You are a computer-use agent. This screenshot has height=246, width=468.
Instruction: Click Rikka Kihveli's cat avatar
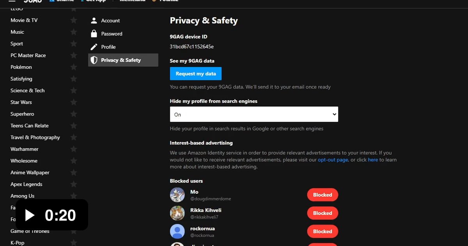(177, 213)
